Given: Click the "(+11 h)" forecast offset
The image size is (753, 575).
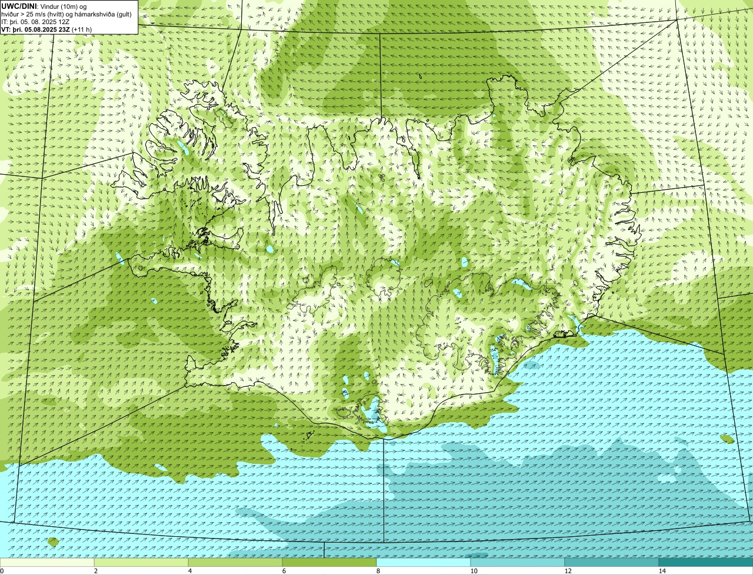Looking at the screenshot, I should tap(82, 29).
